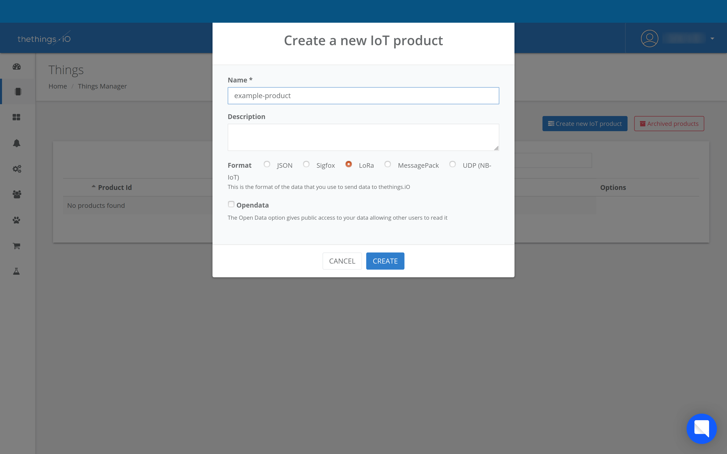
Task: Open Things Manager breadcrumb entry
Action: click(x=102, y=86)
